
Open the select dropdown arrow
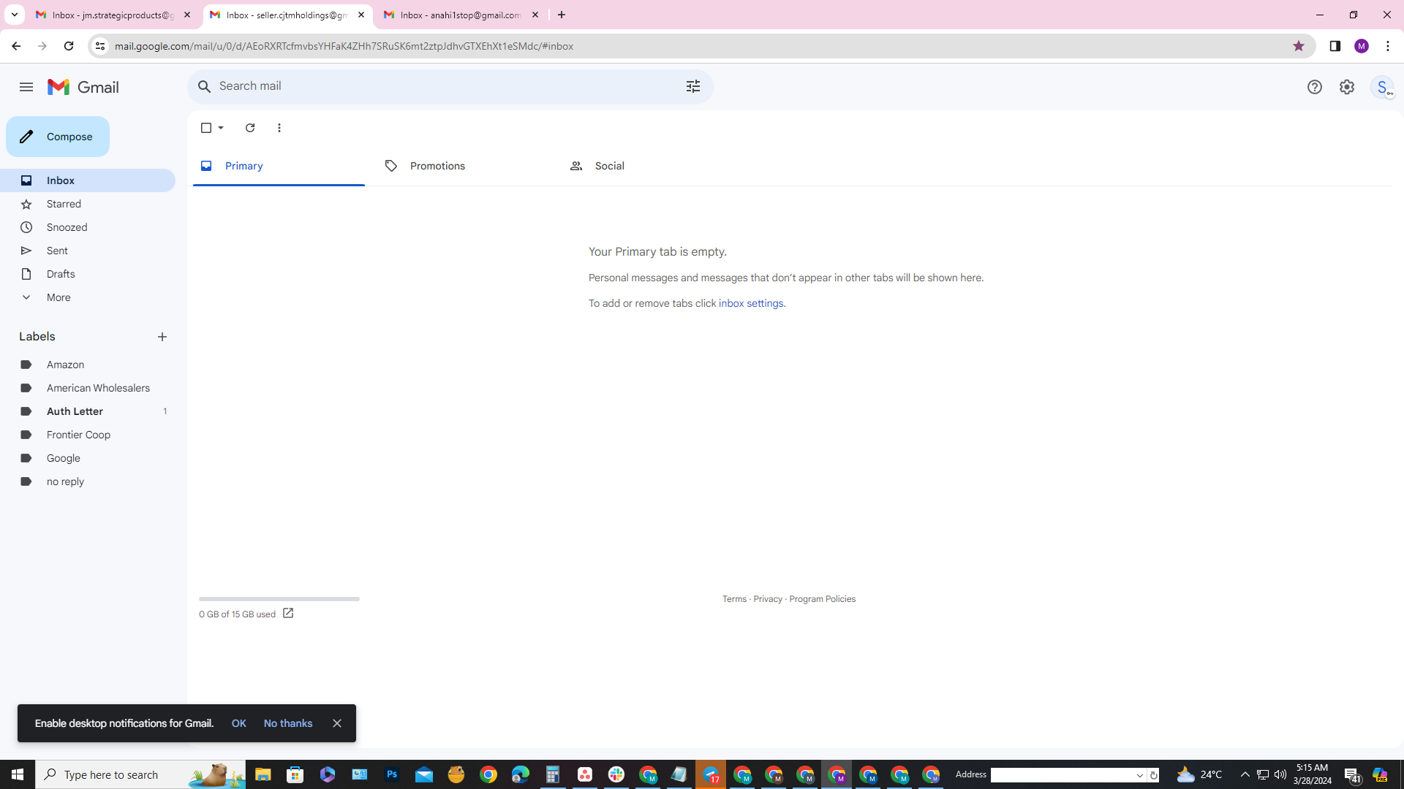221,128
